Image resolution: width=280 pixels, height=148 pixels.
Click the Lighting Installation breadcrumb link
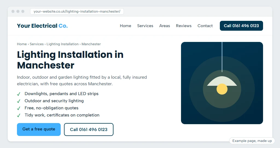coord(63,44)
